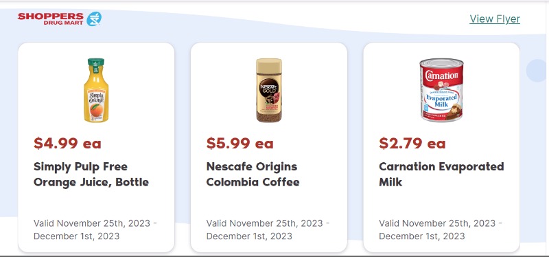
Task: Select the Nescafe coffee product card
Action: pyautogui.click(x=269, y=147)
